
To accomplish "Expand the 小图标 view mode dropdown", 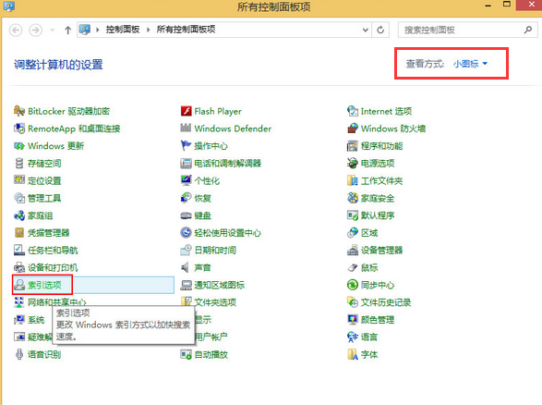I will pyautogui.click(x=470, y=64).
